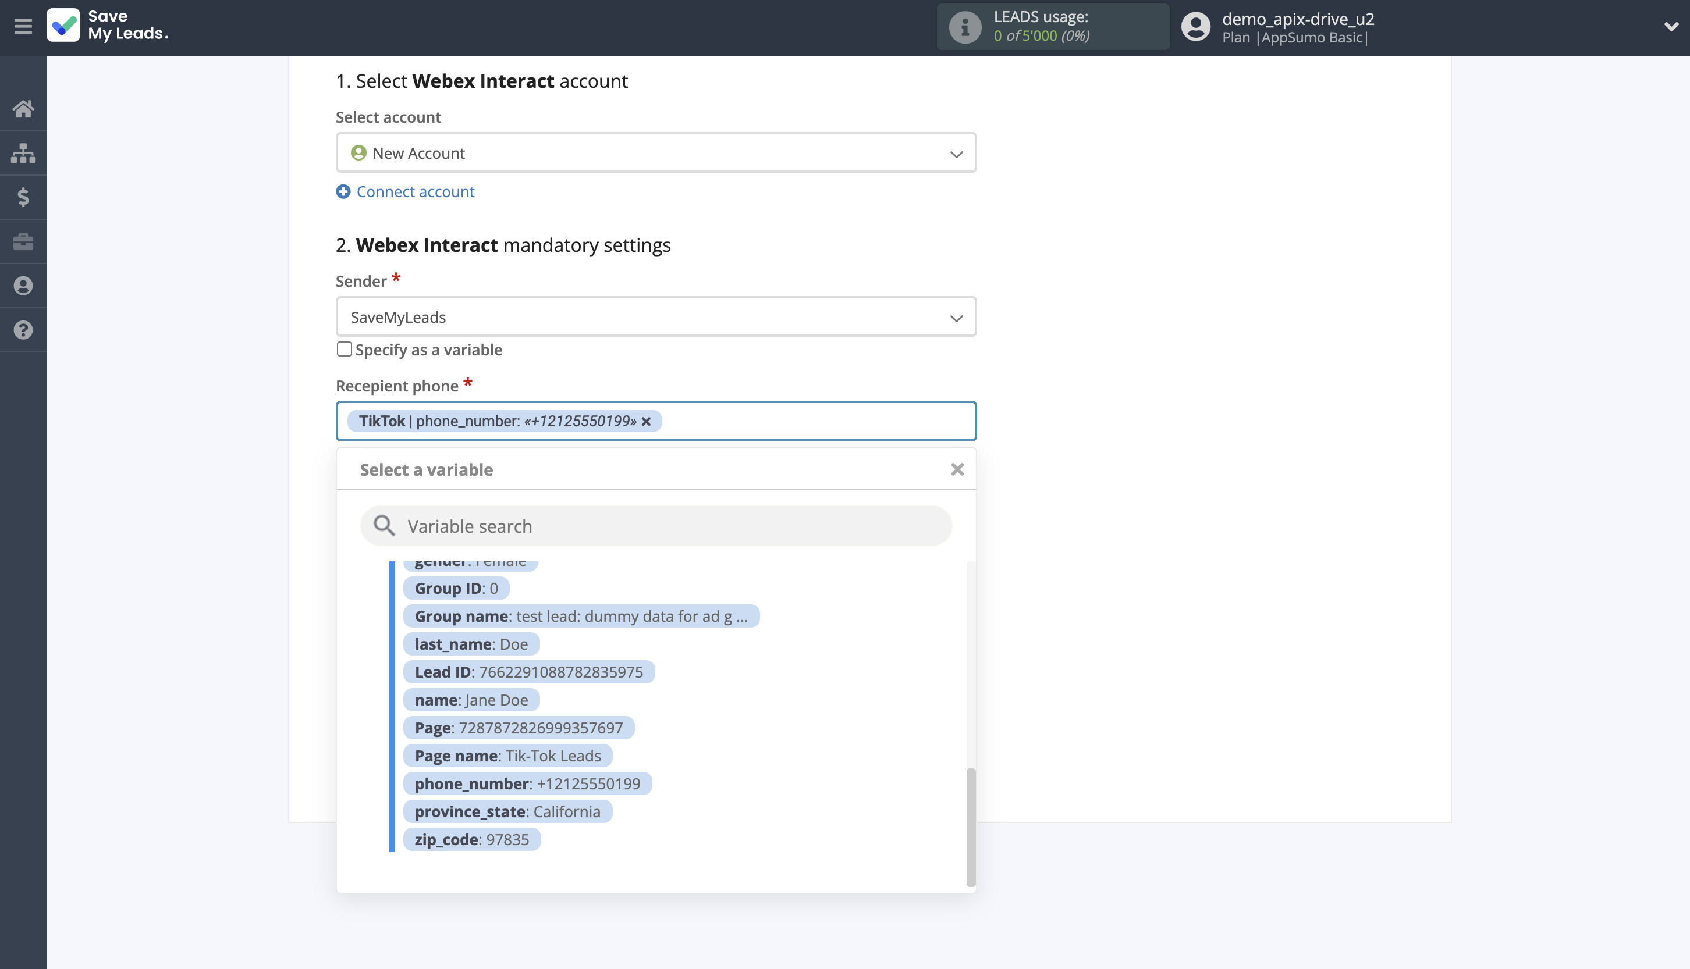This screenshot has width=1690, height=969.
Task: Click the plus icon beside Connect account
Action: 343,192
